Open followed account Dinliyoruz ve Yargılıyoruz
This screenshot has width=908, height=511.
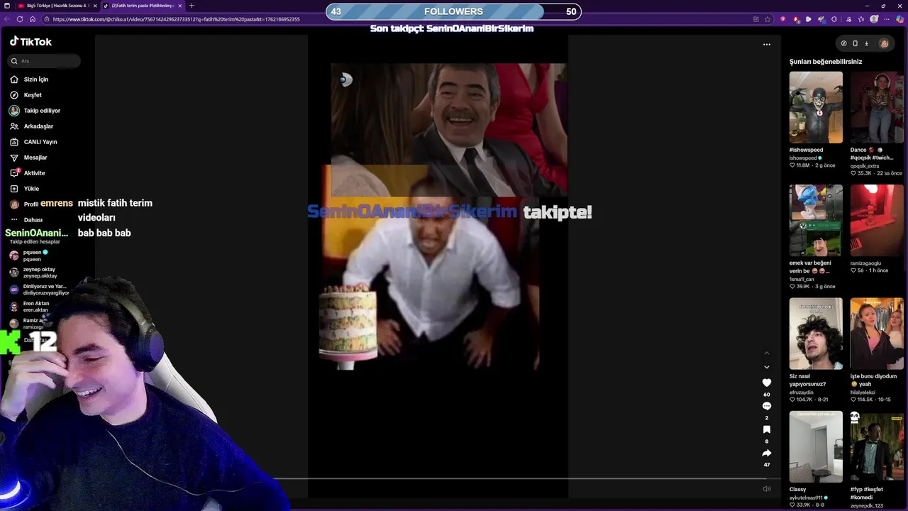tap(39, 290)
